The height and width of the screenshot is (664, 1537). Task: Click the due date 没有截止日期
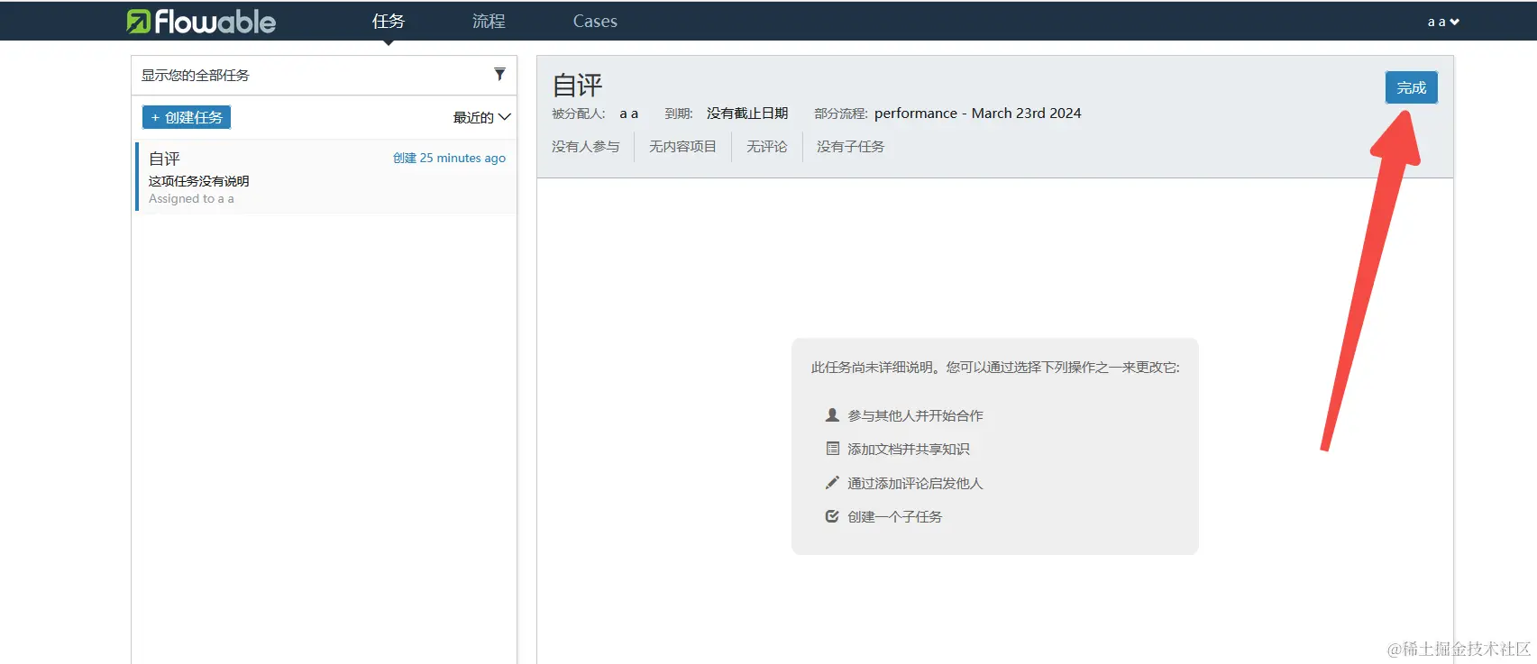(747, 113)
